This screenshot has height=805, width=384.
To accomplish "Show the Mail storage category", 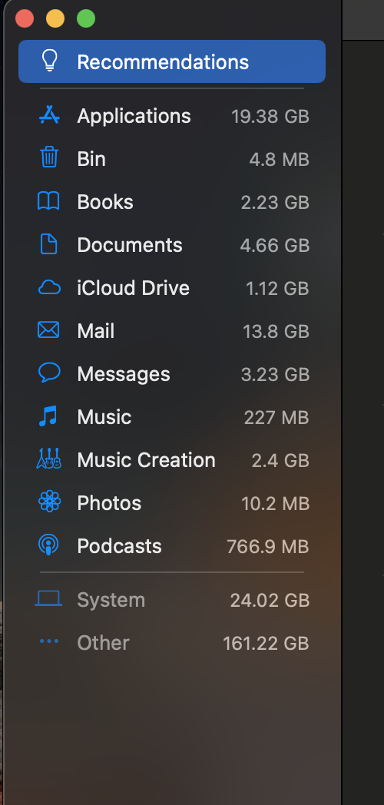I will click(96, 331).
